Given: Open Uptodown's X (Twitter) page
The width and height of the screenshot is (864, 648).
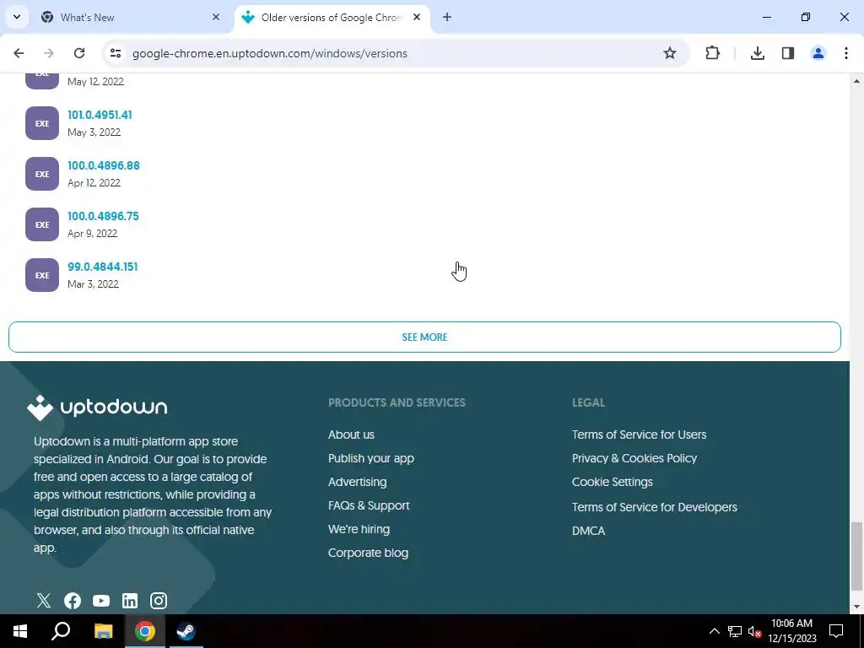Looking at the screenshot, I should [x=44, y=601].
